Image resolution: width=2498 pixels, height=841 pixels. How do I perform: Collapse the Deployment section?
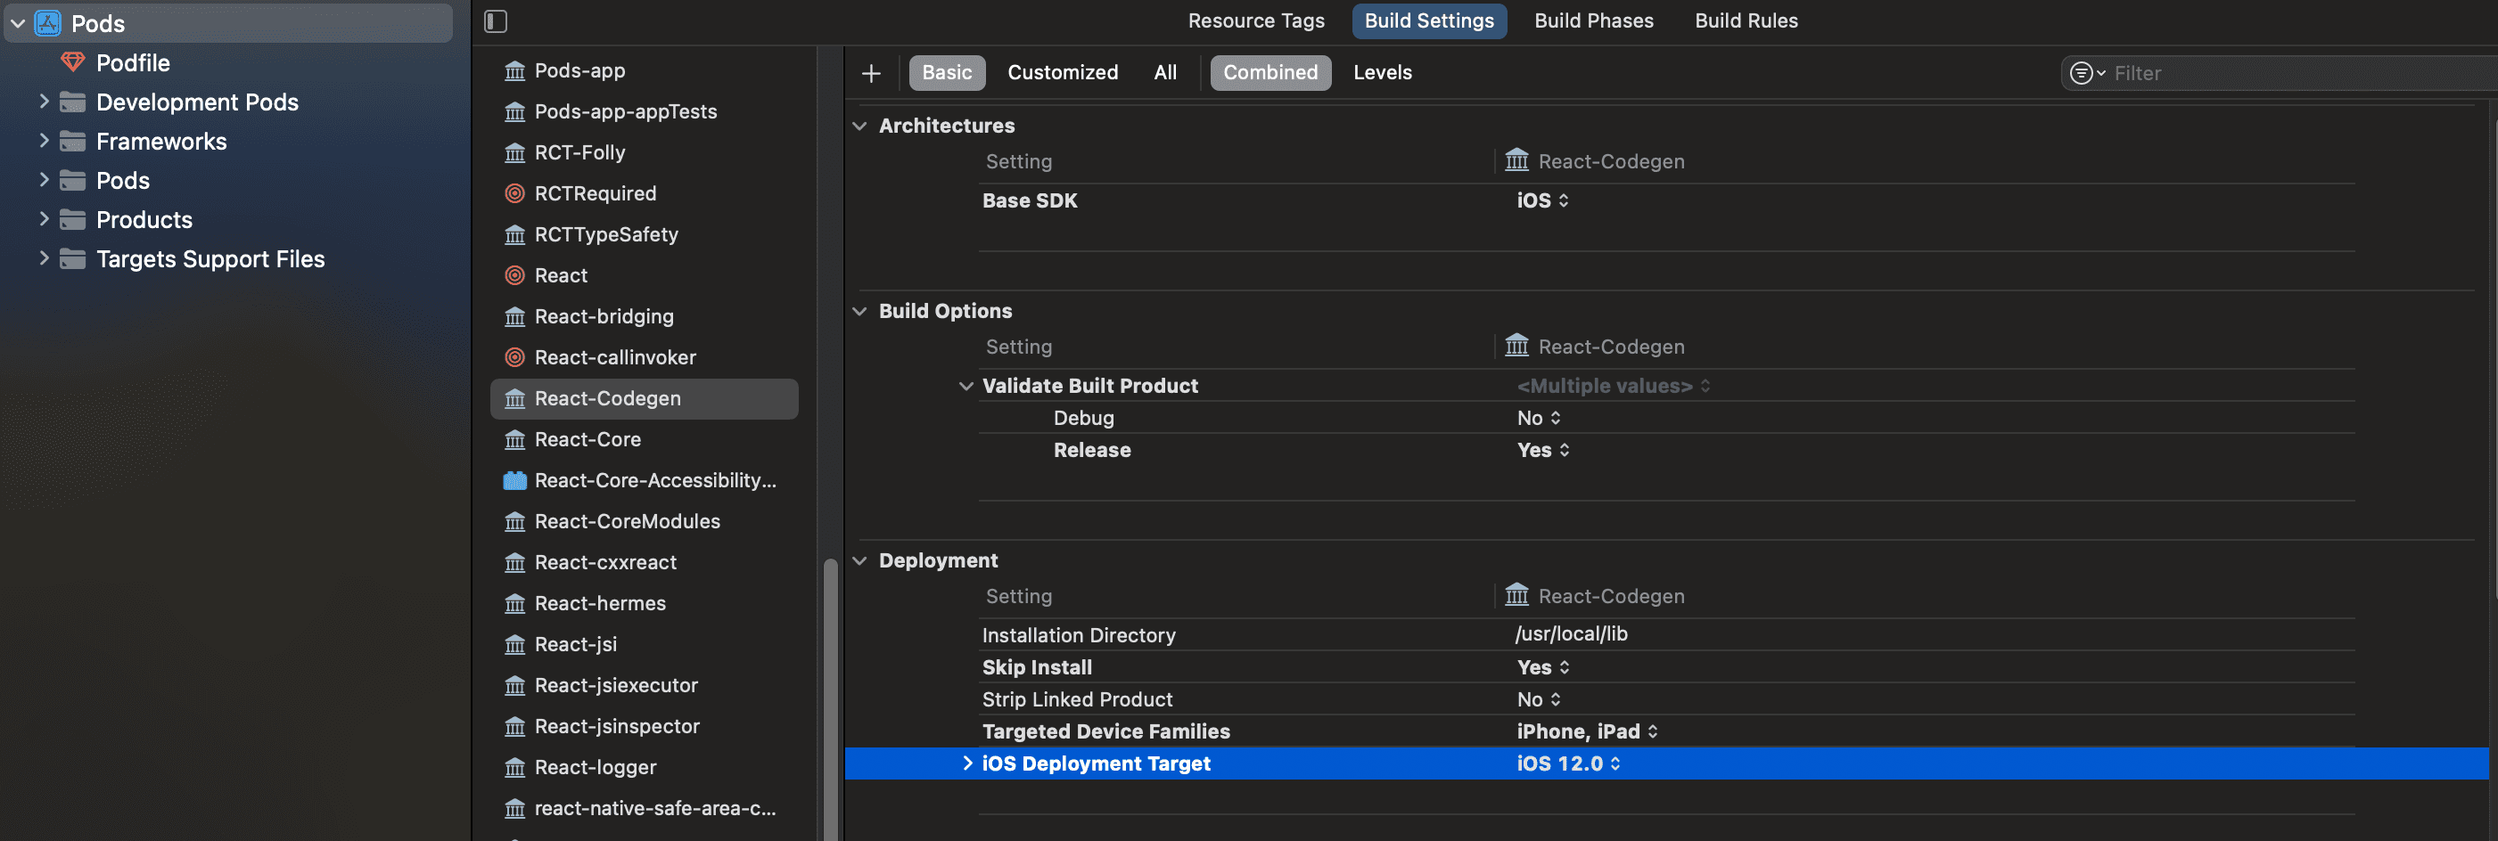coord(859,561)
